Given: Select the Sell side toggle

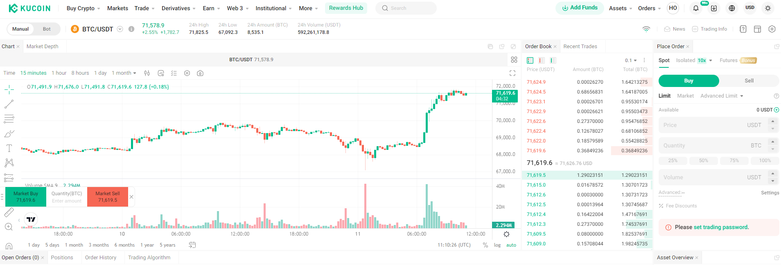Looking at the screenshot, I should [749, 81].
